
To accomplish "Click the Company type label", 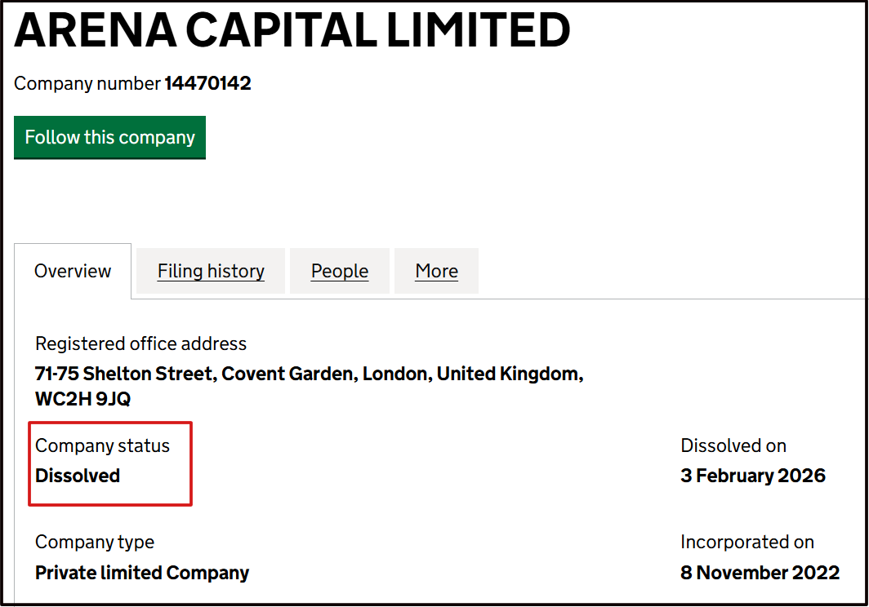I will coord(94,542).
